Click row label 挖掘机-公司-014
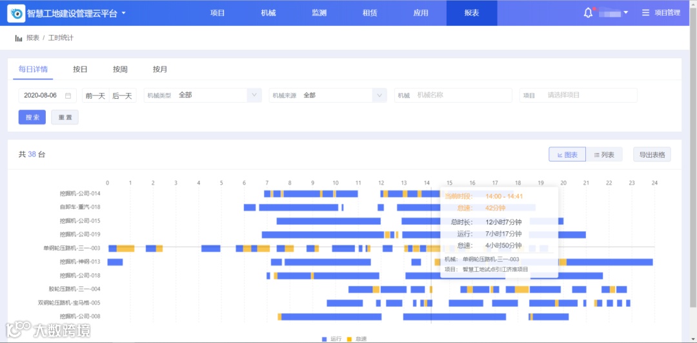 click(80, 194)
